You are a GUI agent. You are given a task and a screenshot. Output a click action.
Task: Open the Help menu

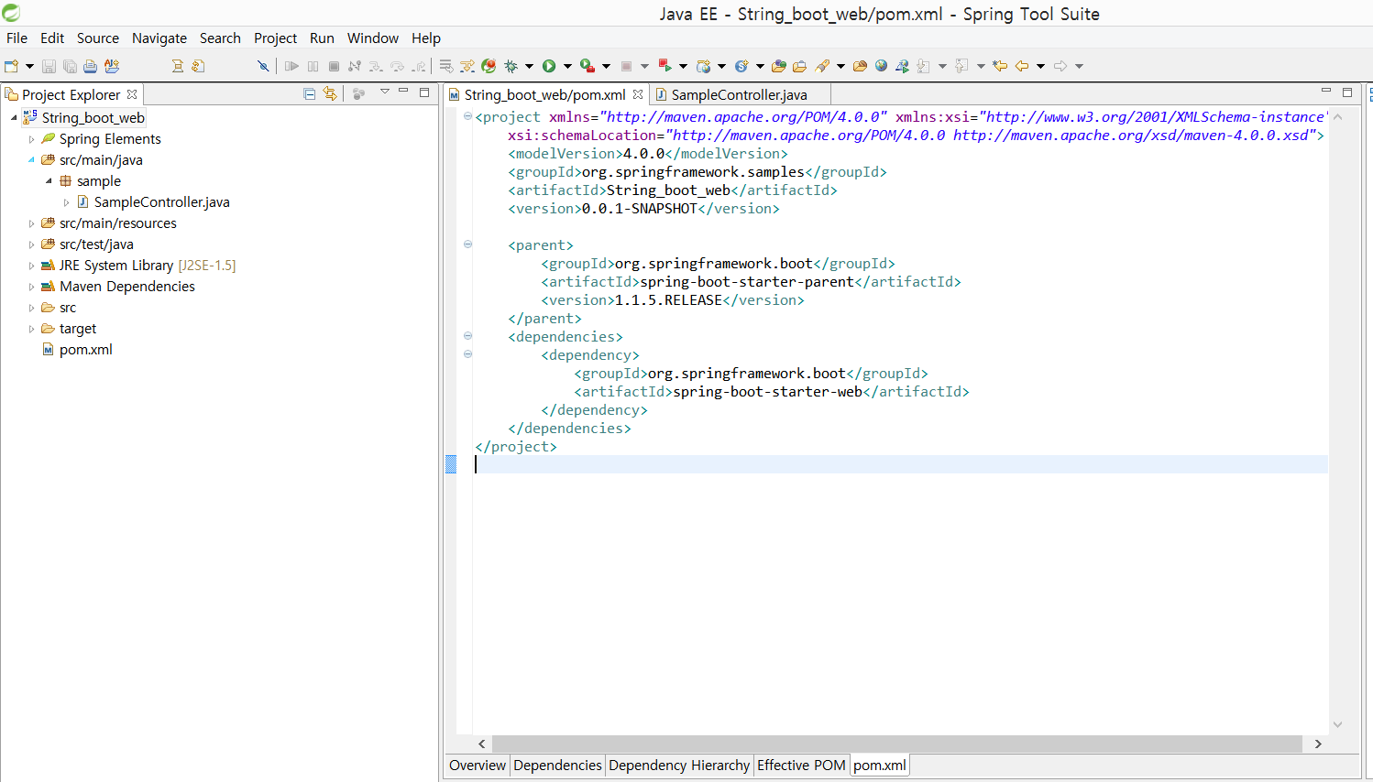tap(426, 38)
